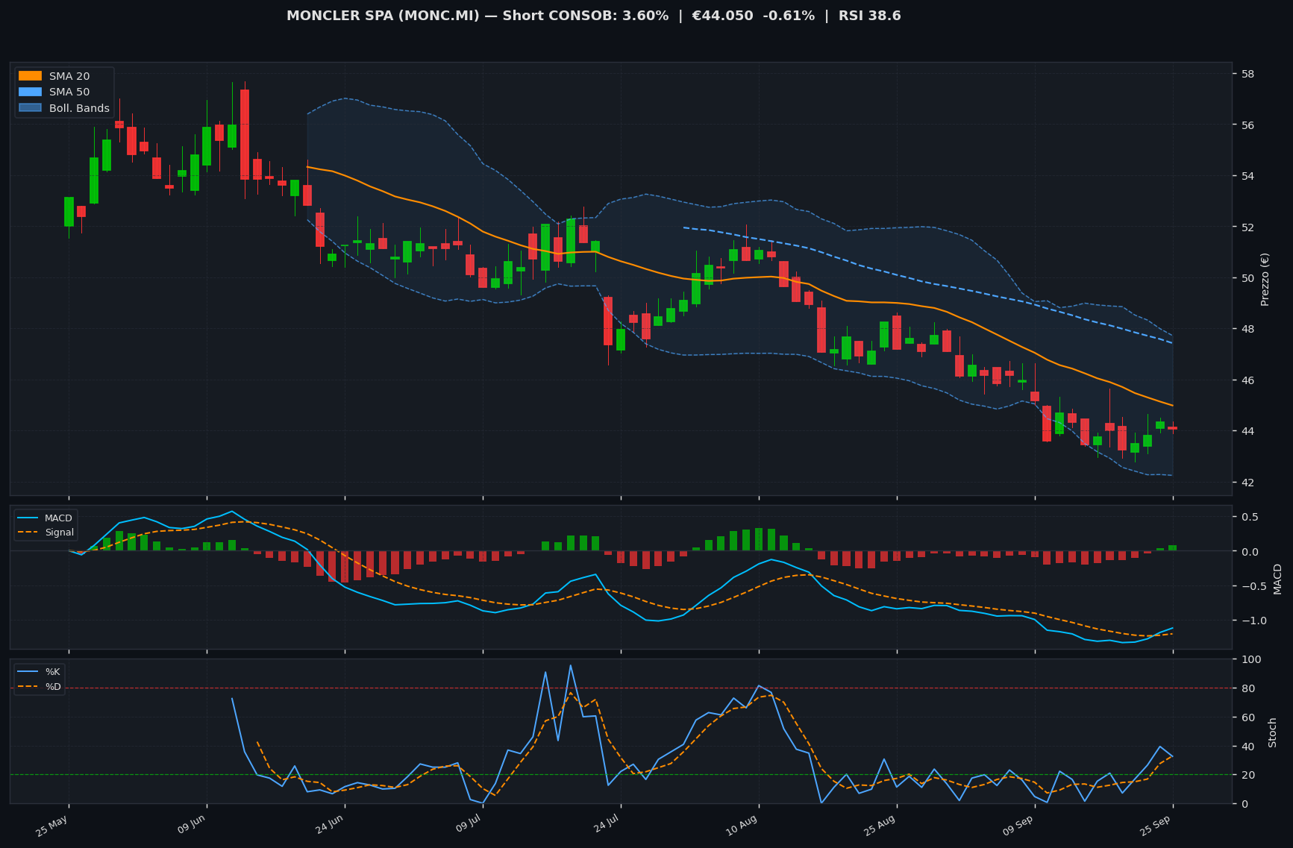The image size is (1293, 848).
Task: Click the SMA 20 orange legend swatch
Action: pyautogui.click(x=30, y=76)
